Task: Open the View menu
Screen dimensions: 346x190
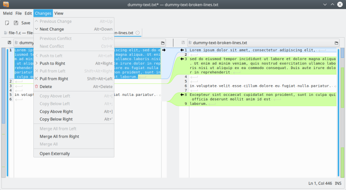Action: click(58, 13)
